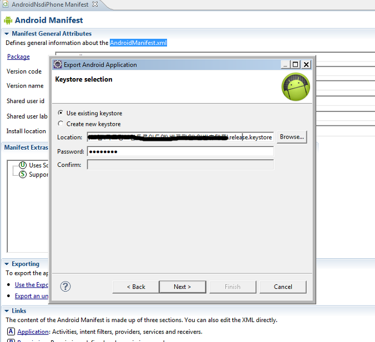This screenshot has width=375, height=342.
Task: Click the disabled Confirm password field
Action: click(x=180, y=165)
